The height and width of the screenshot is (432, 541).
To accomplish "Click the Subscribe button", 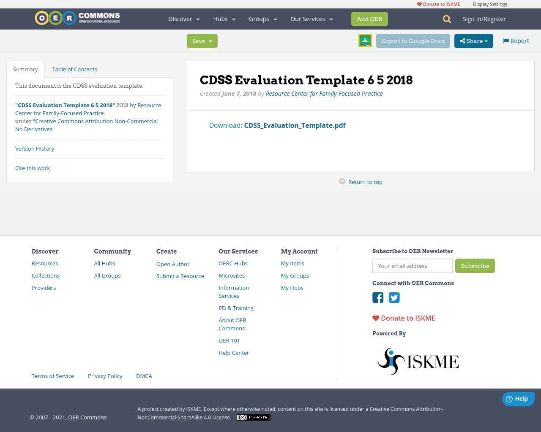I will click(x=475, y=266).
